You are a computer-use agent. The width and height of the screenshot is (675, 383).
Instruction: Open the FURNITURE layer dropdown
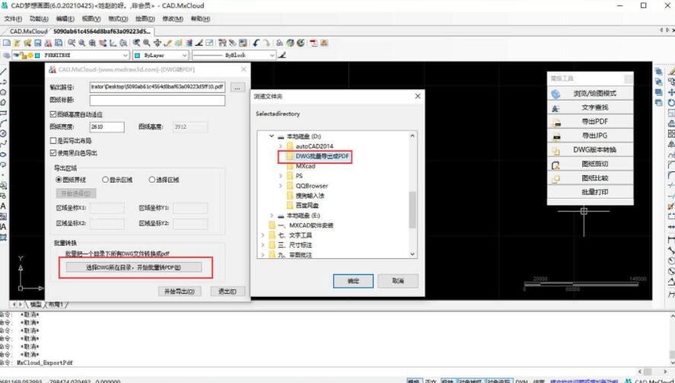126,56
